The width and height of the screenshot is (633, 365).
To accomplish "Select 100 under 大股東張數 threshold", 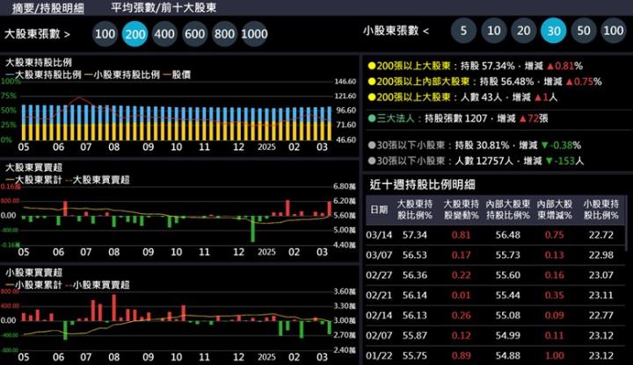I will click(x=105, y=34).
